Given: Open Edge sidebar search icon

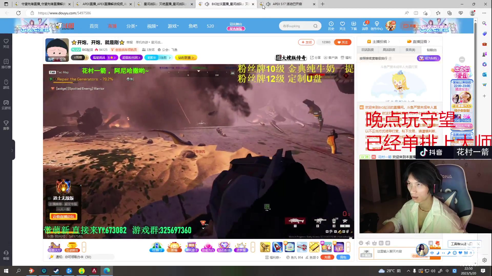Looking at the screenshot, I should pyautogui.click(x=484, y=23).
